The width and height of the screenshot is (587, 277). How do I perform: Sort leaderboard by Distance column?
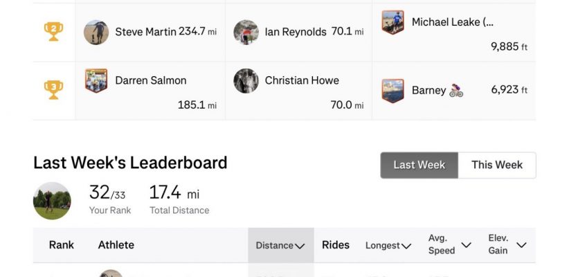pos(280,246)
